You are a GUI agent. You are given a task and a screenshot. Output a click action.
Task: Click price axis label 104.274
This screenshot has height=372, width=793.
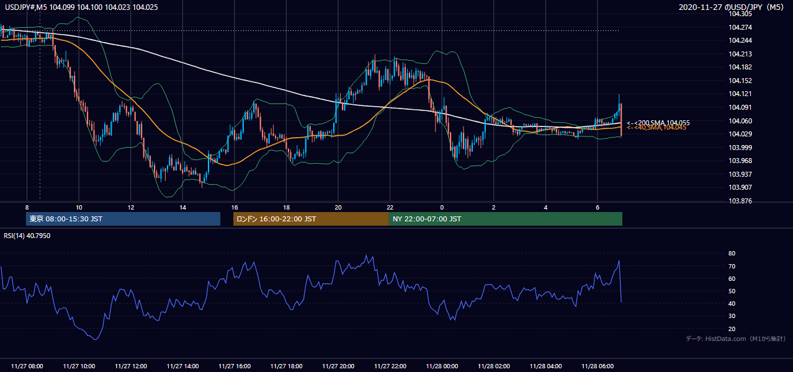pyautogui.click(x=740, y=27)
